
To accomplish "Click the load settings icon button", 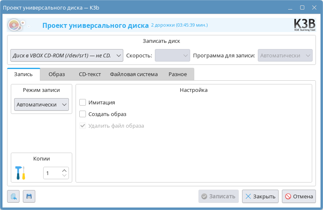I will click(x=13, y=196).
